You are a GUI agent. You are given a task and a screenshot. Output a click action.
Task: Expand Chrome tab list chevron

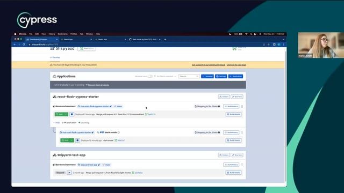(283, 39)
